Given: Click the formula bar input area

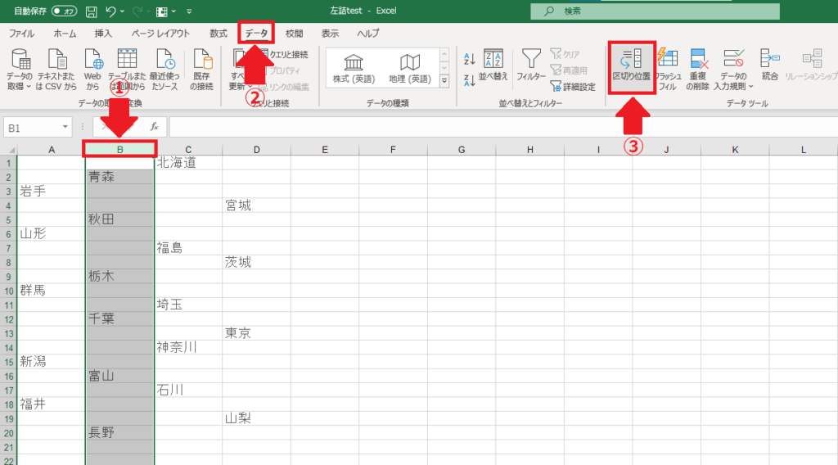Looking at the screenshot, I should tap(503, 127).
